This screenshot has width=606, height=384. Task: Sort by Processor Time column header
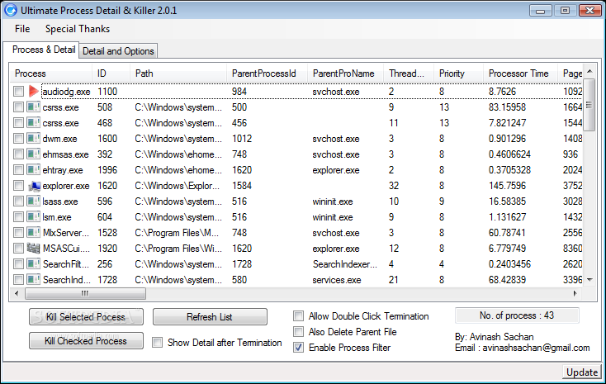520,73
